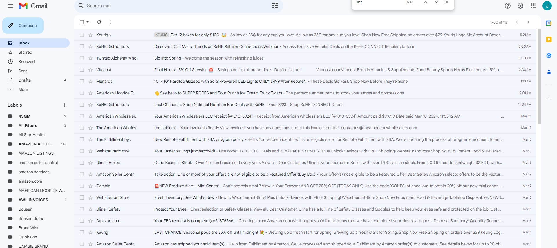The image size is (557, 248).
Task: Tick the Twisted Alchemy email checkbox
Action: click(x=82, y=58)
